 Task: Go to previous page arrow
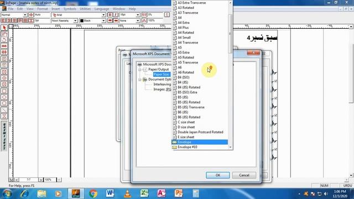pos(17,180)
